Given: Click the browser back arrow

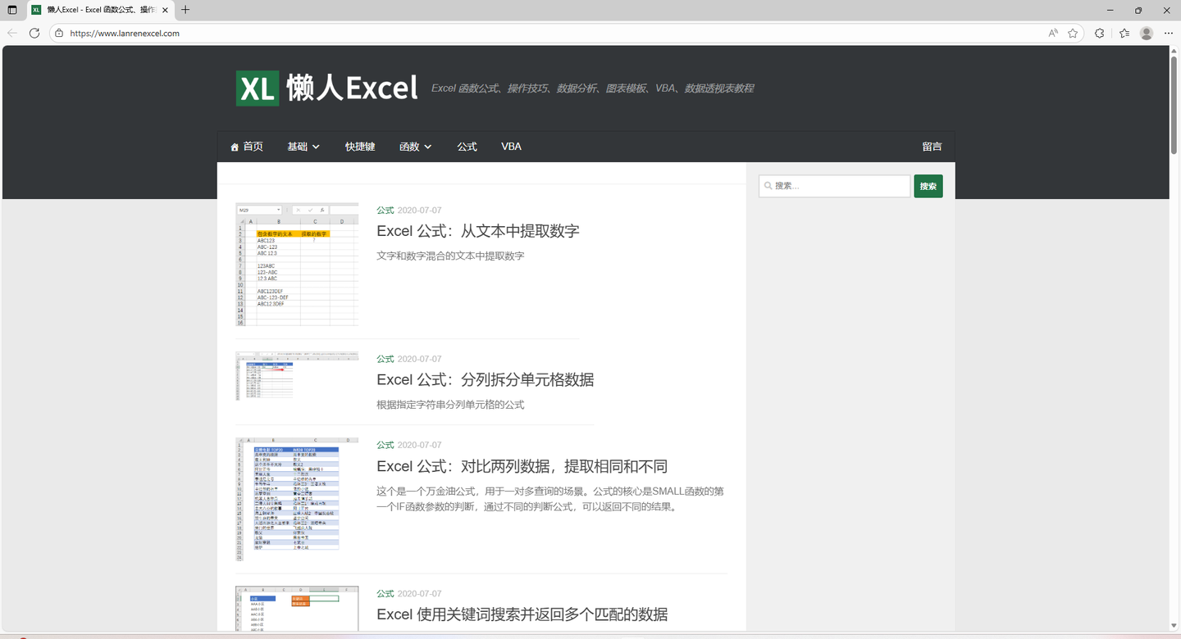Looking at the screenshot, I should (x=12, y=34).
